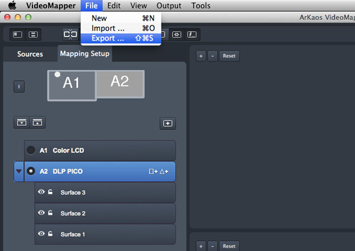Open the Apple menu
This screenshot has width=355, height=251.
pos(12,5)
